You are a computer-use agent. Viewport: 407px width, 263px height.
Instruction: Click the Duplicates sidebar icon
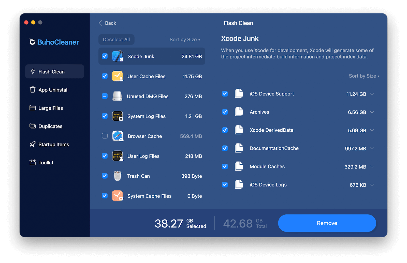tap(33, 126)
